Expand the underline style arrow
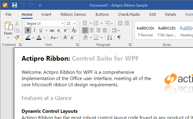Screen dimensions: 193x119 coord(46,30)
